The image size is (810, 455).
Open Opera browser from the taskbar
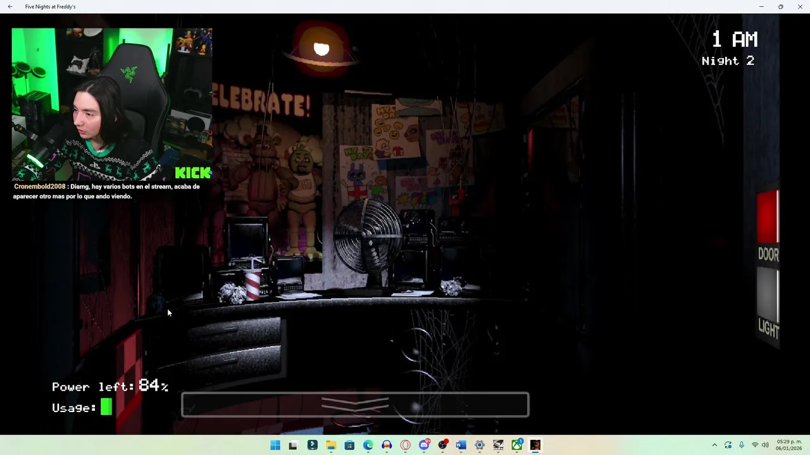pyautogui.click(x=406, y=446)
